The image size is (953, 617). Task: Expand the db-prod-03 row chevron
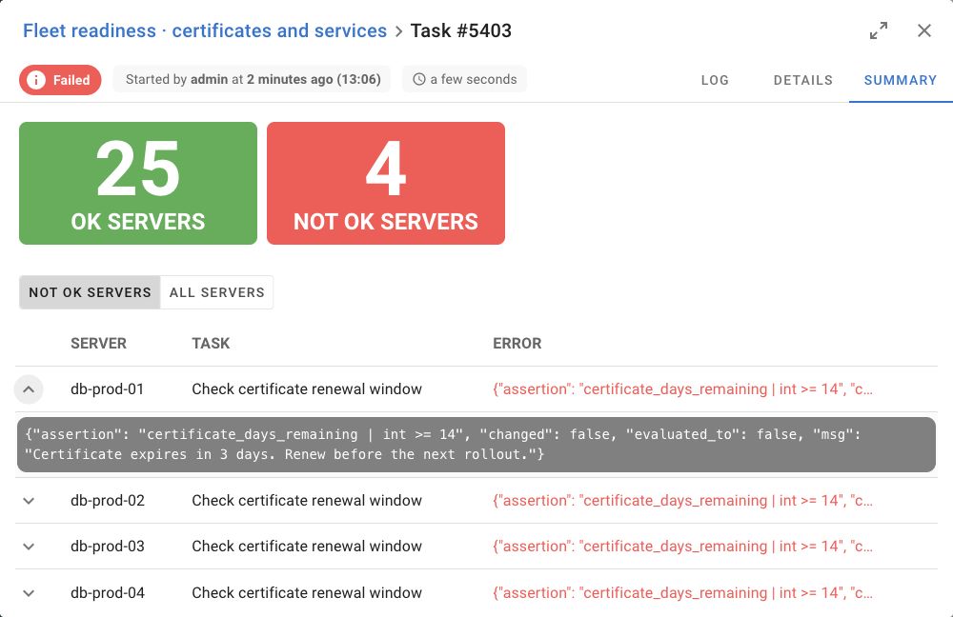[29, 547]
